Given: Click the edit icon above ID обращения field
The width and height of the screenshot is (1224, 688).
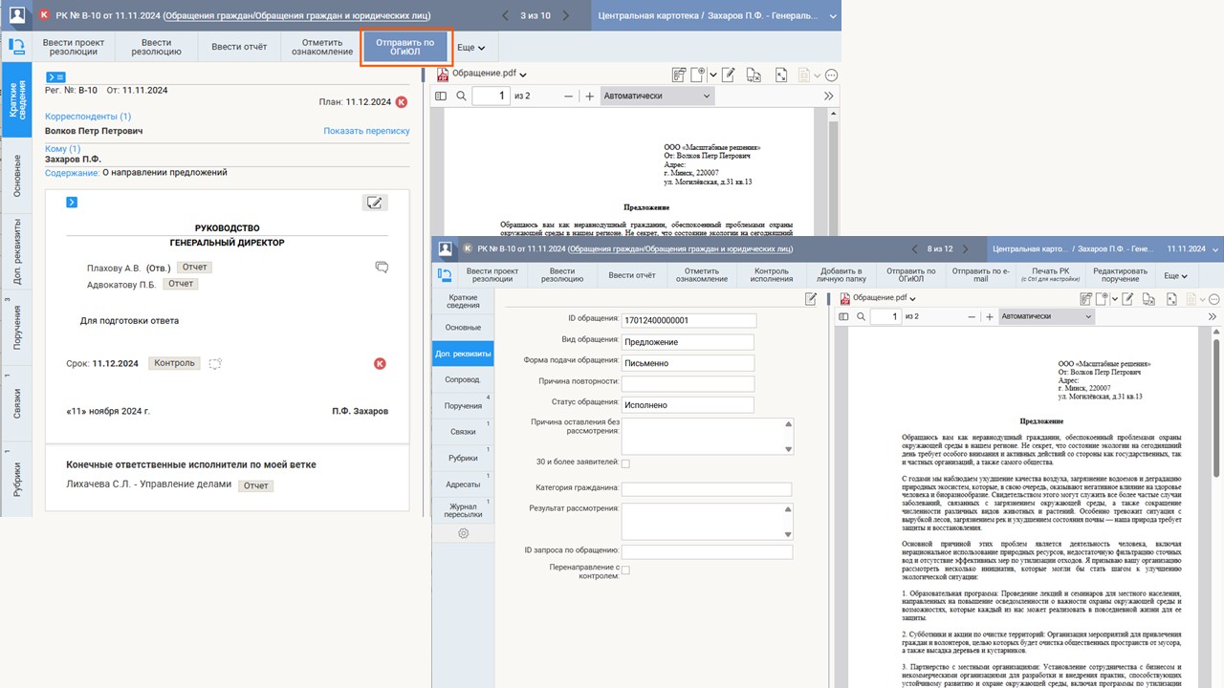Looking at the screenshot, I should point(811,299).
